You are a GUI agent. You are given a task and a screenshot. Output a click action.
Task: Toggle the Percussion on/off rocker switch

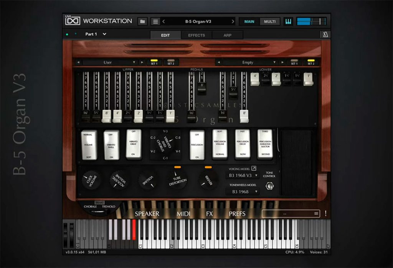[197, 145]
